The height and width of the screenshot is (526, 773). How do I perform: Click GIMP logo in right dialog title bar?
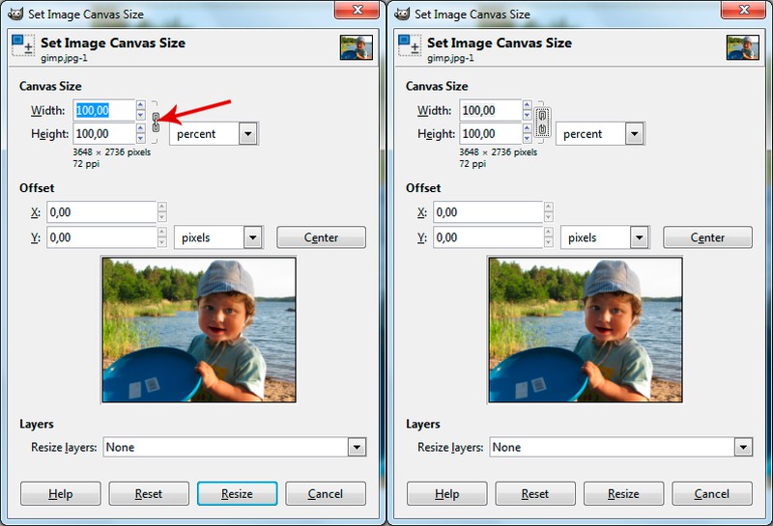pos(399,14)
